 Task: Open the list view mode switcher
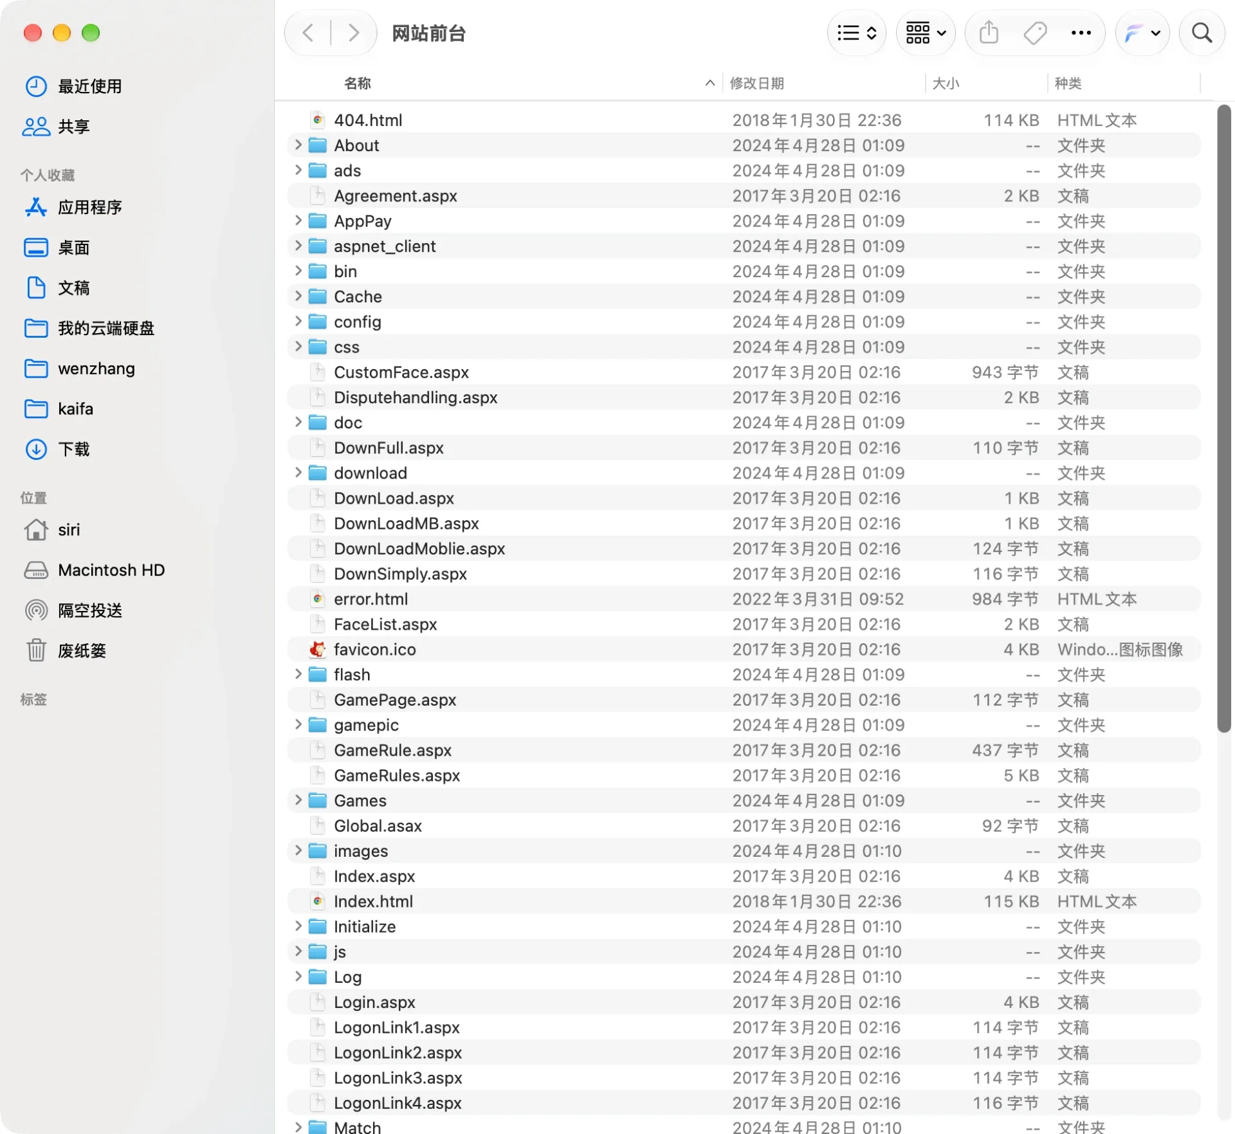tap(856, 33)
